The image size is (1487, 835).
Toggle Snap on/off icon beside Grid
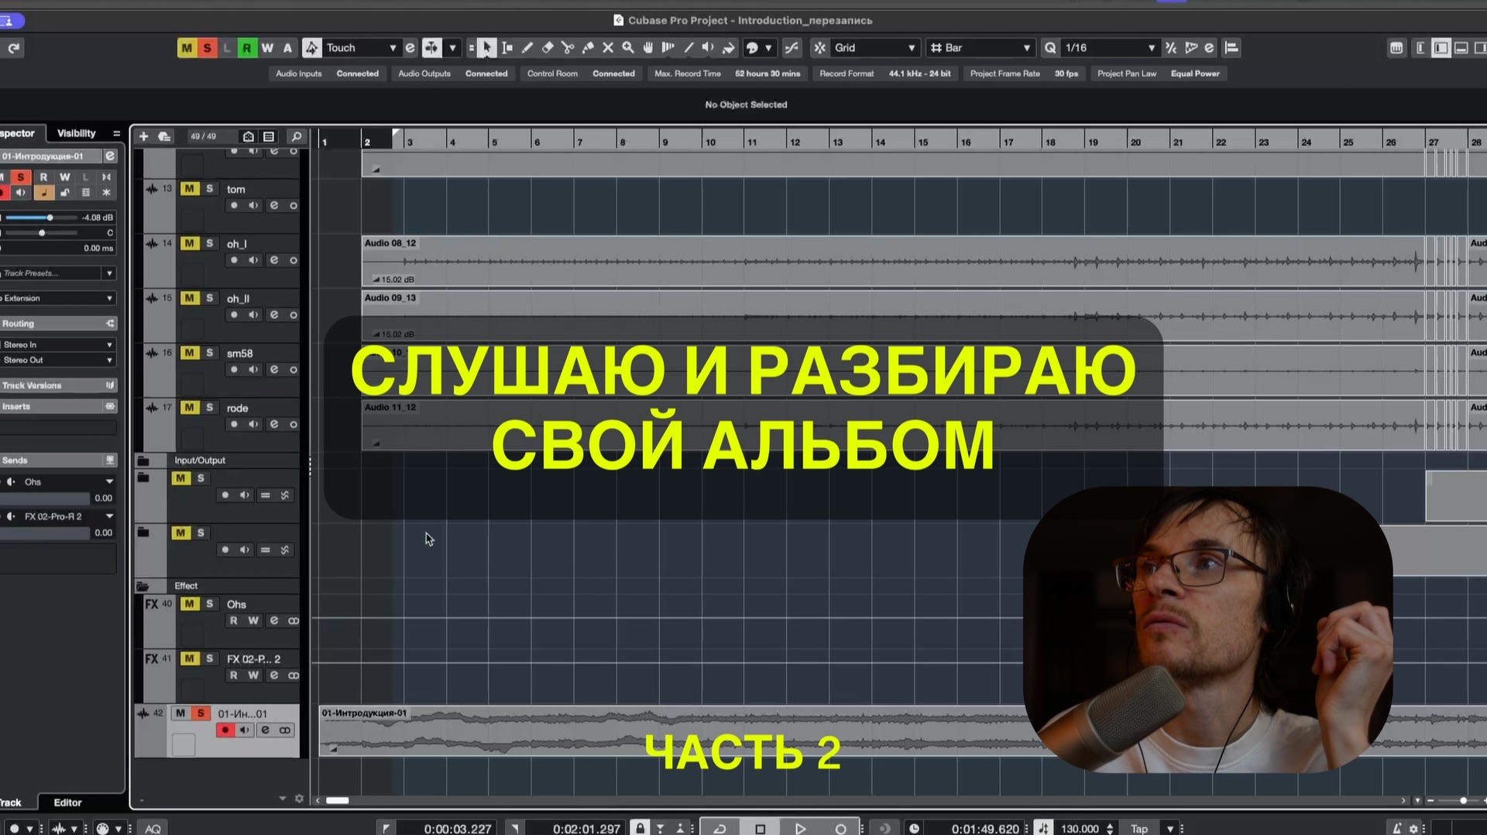[819, 48]
